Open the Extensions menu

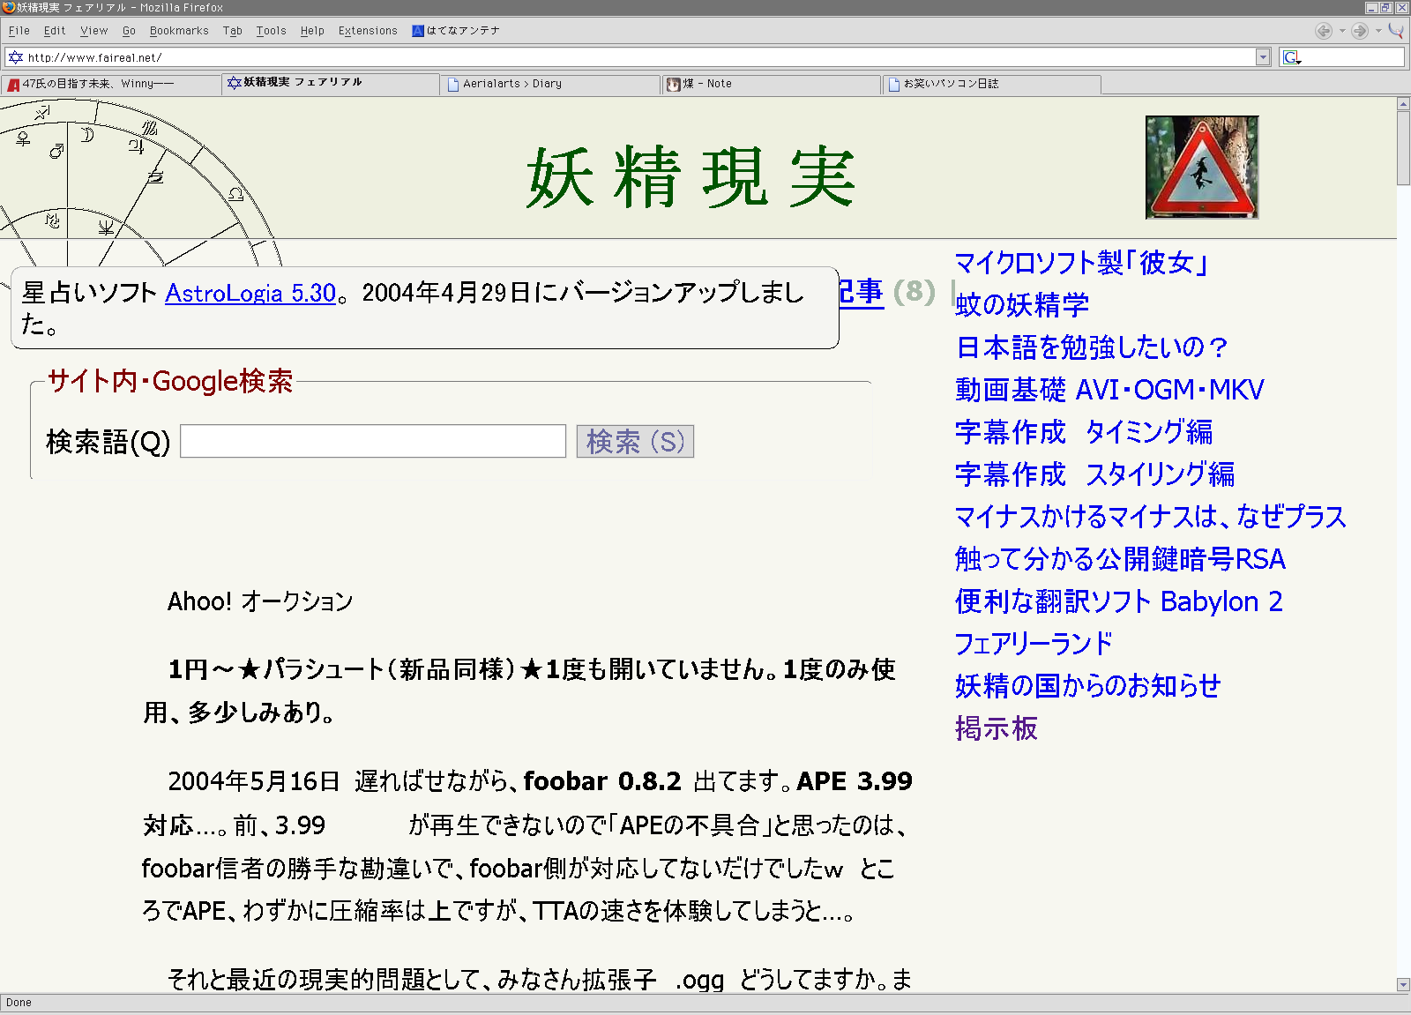click(x=368, y=31)
